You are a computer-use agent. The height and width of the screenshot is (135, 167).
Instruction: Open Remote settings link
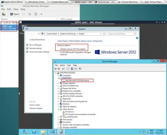pyautogui.click(x=36, y=49)
